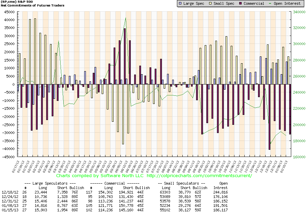Click the 15,406 long value
Screen dimensions: 308x212
[41, 201]
